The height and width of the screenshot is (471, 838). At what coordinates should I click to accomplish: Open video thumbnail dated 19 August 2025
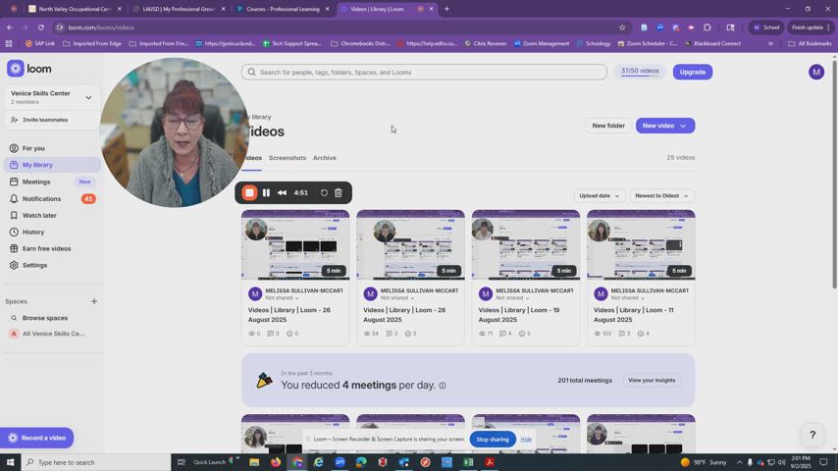[x=525, y=245]
